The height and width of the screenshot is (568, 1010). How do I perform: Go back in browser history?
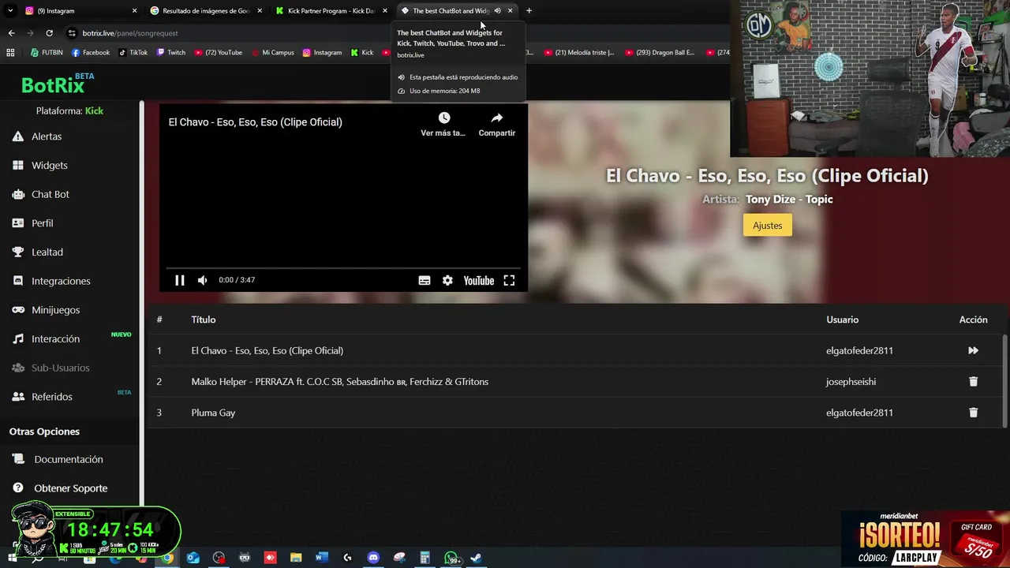pos(11,33)
